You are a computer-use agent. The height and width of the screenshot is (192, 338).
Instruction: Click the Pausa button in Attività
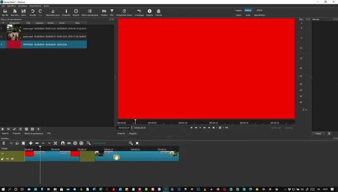click(x=318, y=133)
